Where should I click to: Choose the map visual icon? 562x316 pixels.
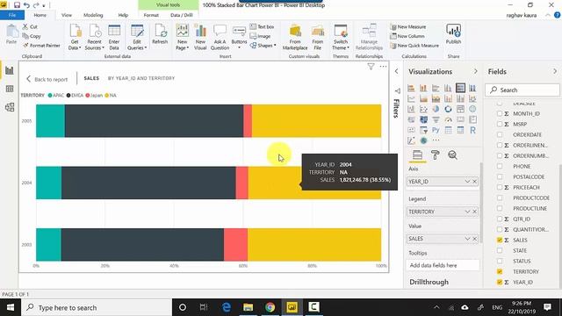pos(472,109)
